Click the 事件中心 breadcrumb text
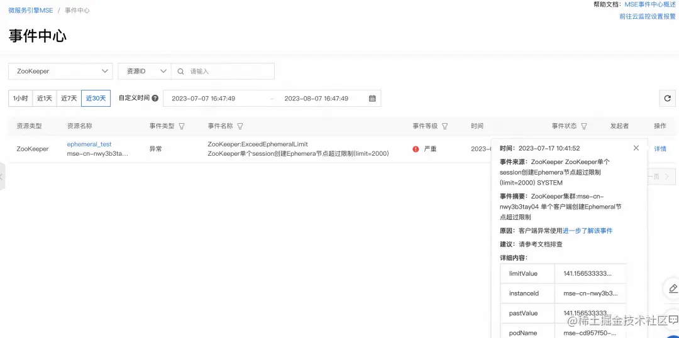The image size is (679, 338). coord(77,10)
